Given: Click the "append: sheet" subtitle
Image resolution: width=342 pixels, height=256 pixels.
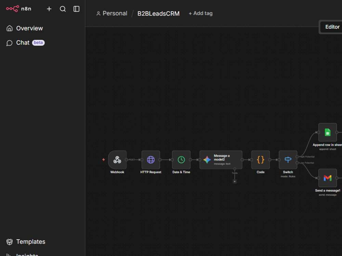Looking at the screenshot, I should click(328, 149).
